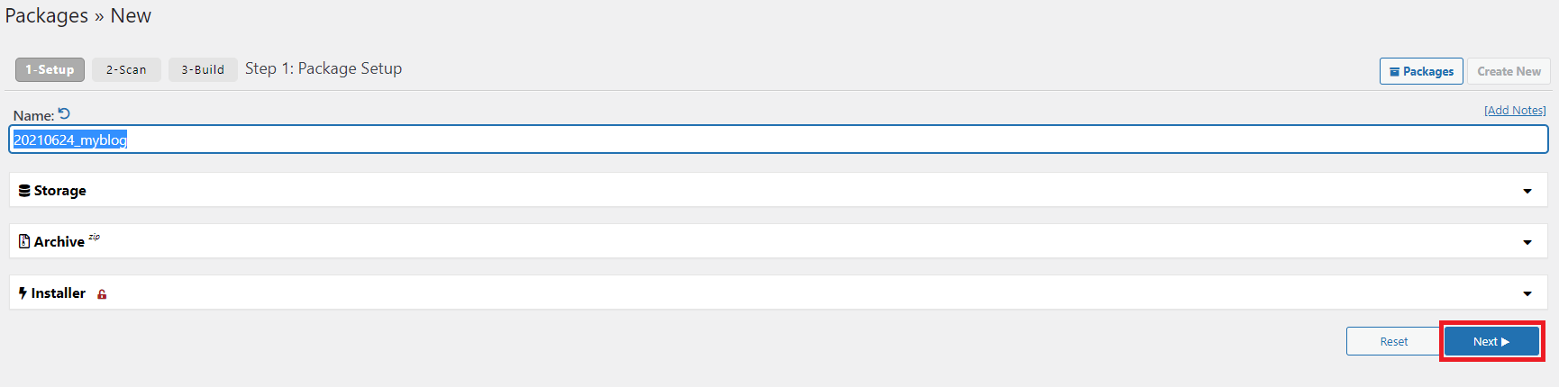Click the Installer lightning bolt icon
Viewport: 1559px width, 387px height.
click(x=23, y=293)
